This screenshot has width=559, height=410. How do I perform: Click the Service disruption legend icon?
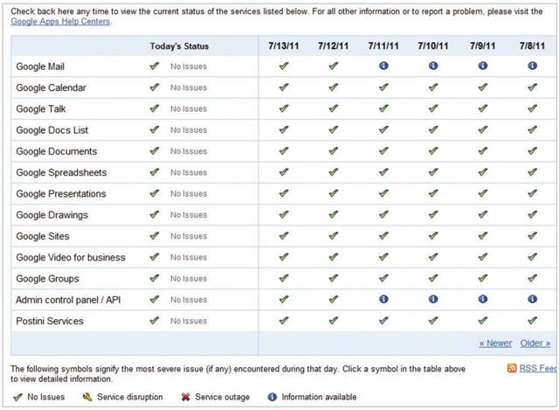87,397
